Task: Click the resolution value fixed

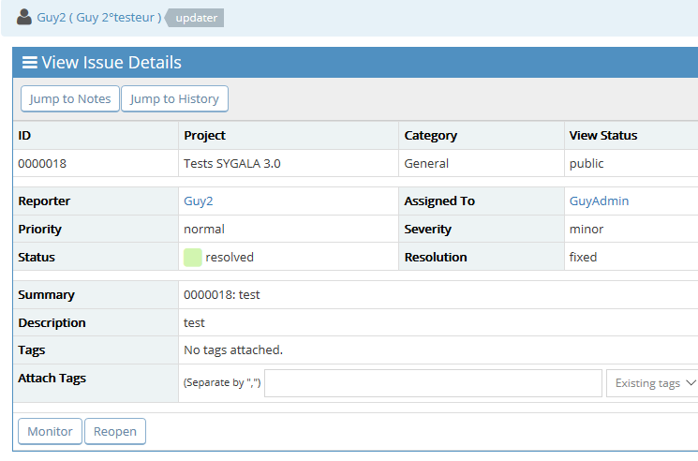Action: (583, 257)
